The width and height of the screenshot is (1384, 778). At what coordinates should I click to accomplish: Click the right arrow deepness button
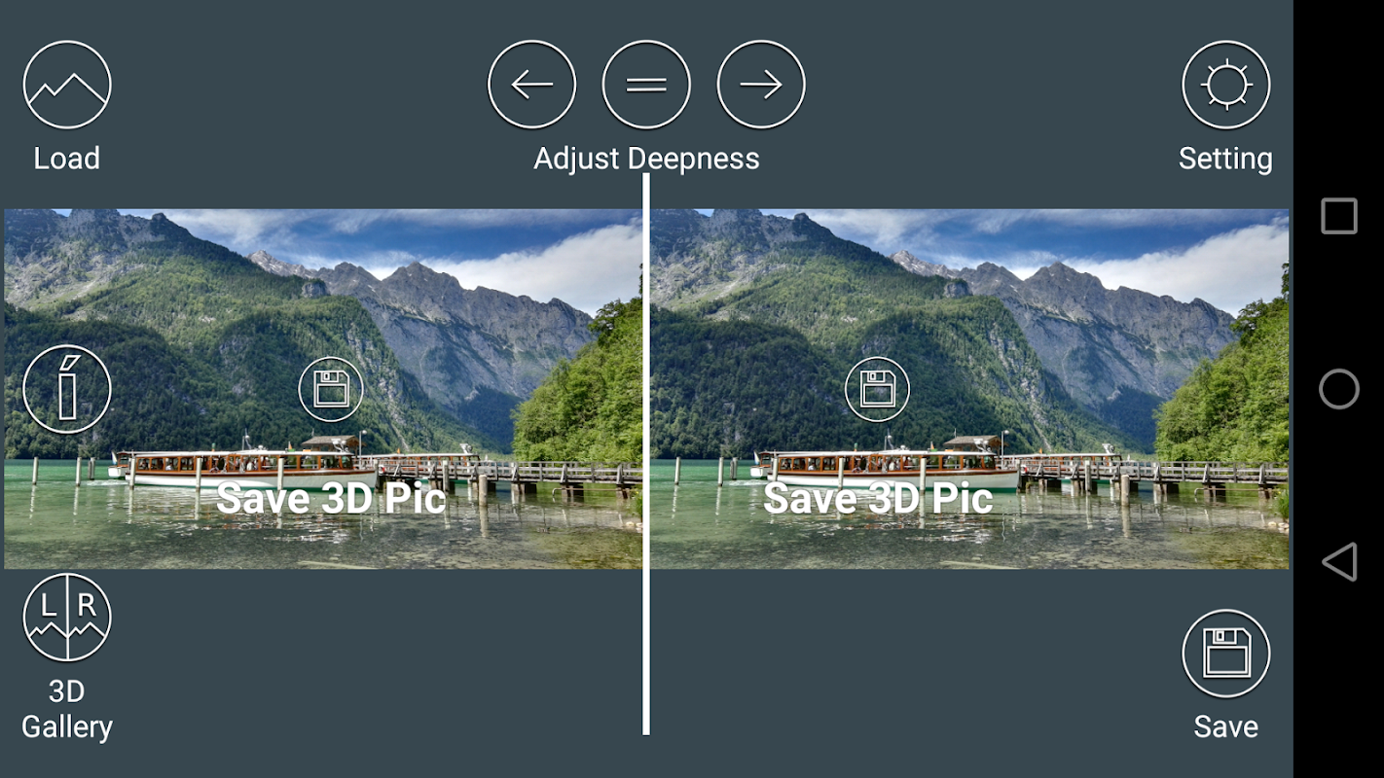(x=761, y=85)
